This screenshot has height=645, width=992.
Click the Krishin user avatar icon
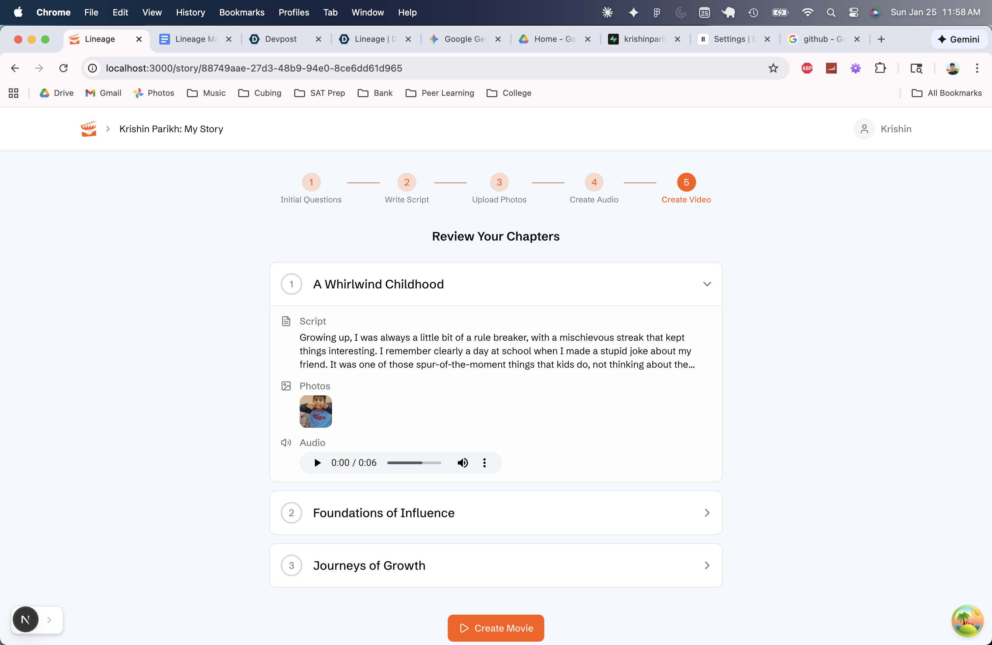(x=864, y=129)
